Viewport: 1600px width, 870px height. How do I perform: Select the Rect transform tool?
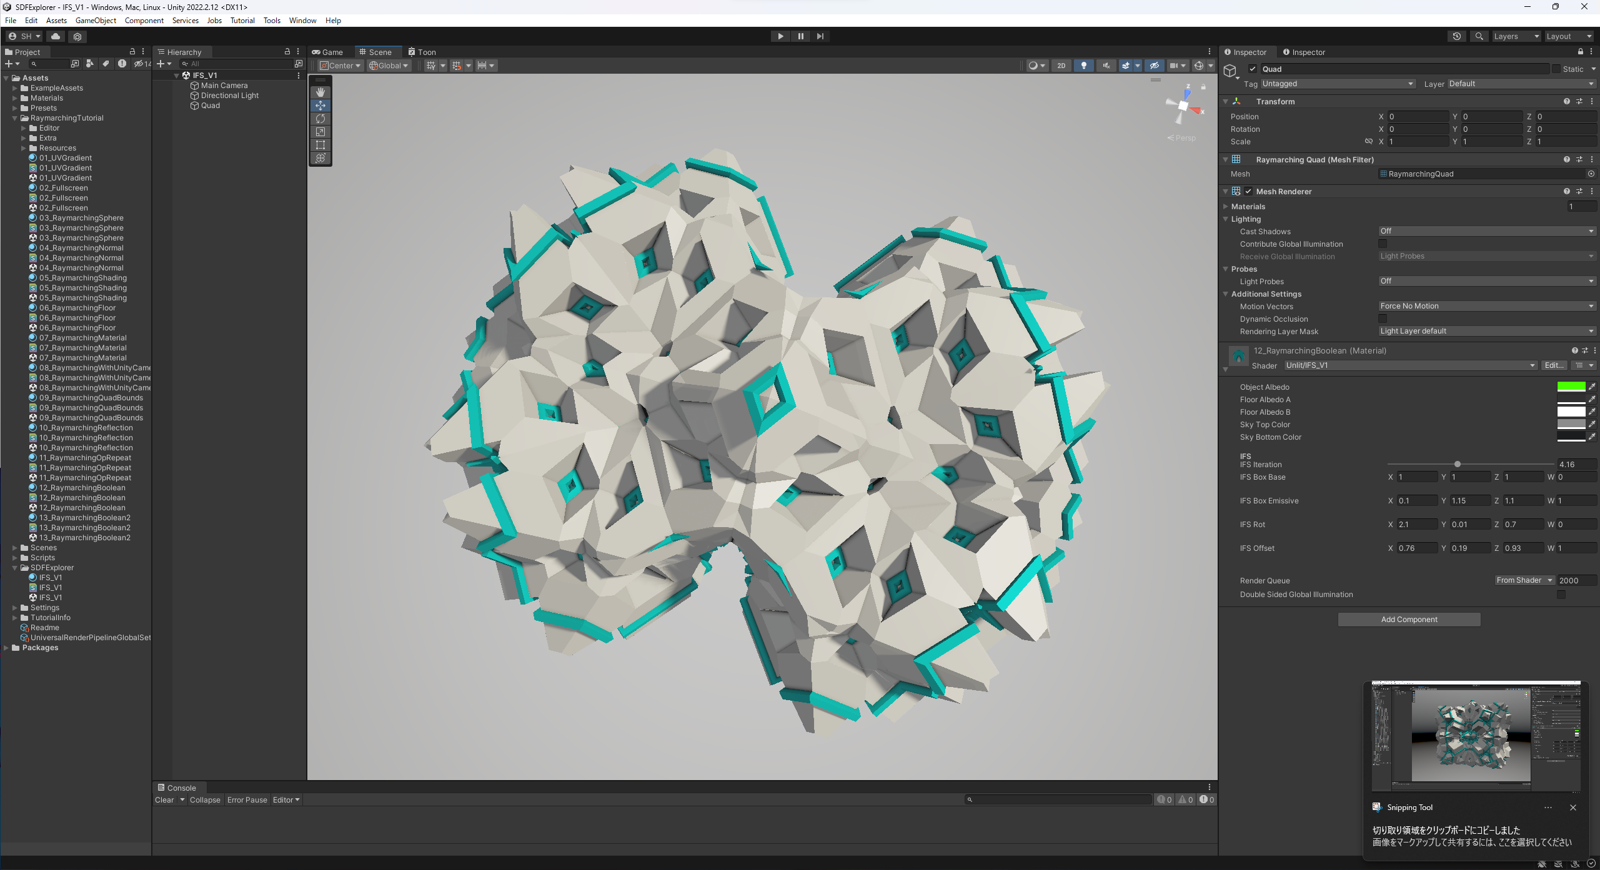[x=320, y=145]
